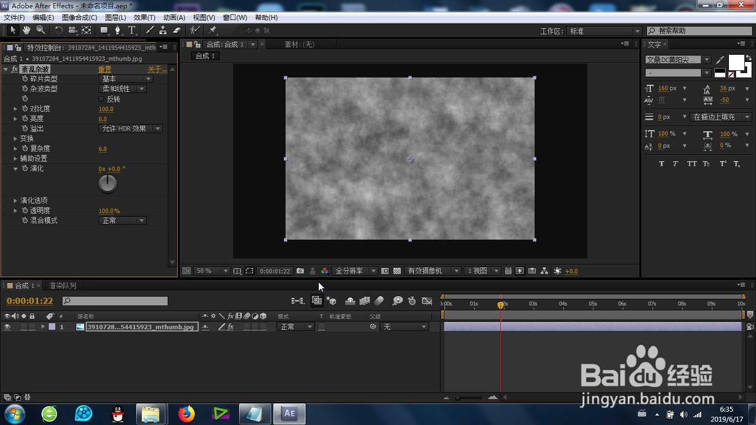This screenshot has height=425, width=756.
Task: Open the timeline live update icon
Action: click(317, 300)
